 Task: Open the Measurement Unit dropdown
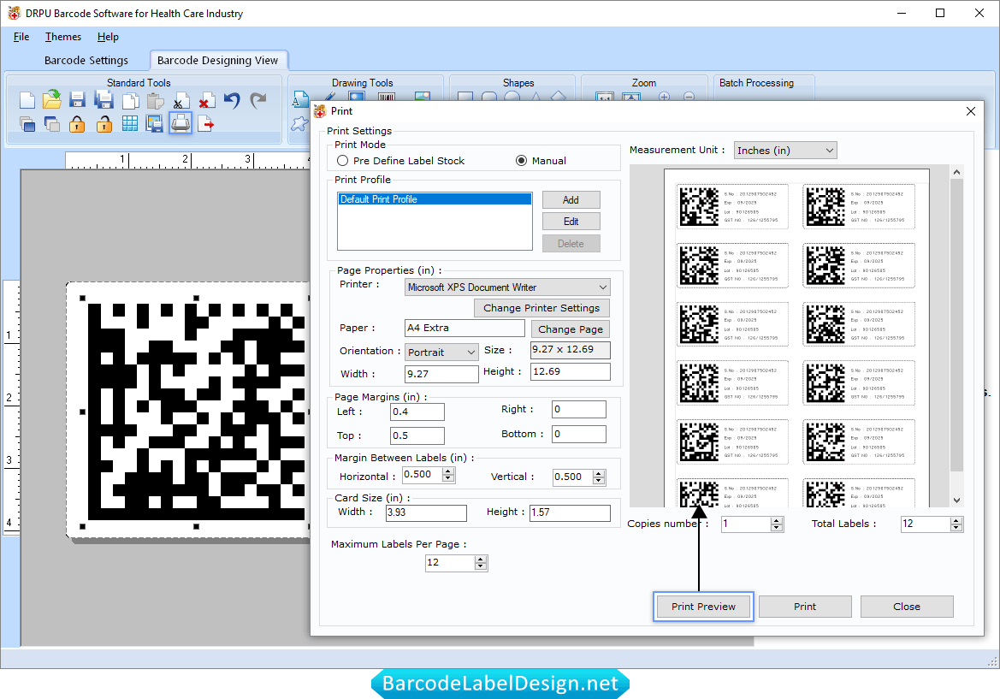785,151
